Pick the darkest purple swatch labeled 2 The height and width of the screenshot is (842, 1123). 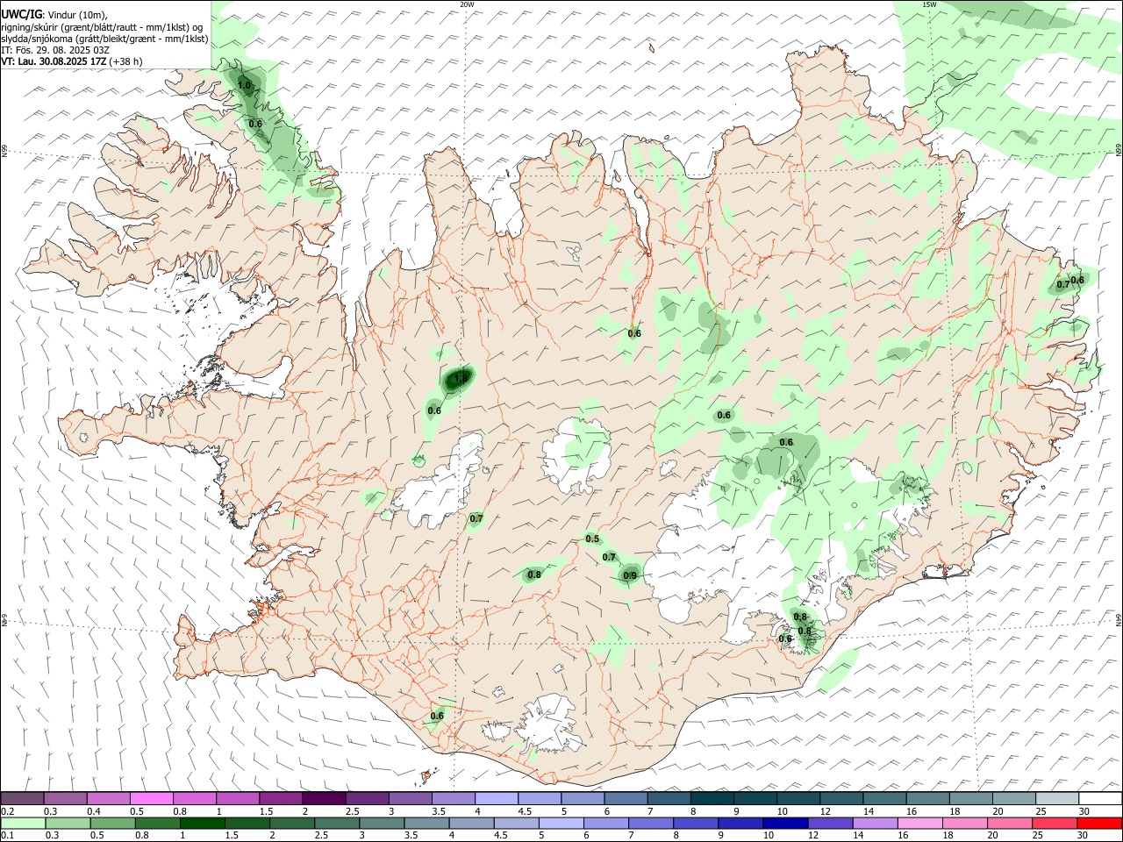(324, 799)
